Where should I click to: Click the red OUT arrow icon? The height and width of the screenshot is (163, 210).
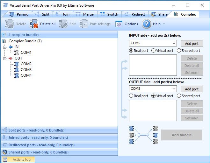(11, 58)
